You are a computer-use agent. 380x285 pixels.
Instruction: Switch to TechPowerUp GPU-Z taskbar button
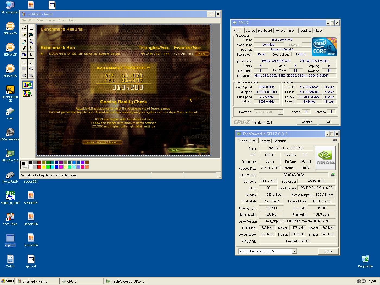point(126,281)
